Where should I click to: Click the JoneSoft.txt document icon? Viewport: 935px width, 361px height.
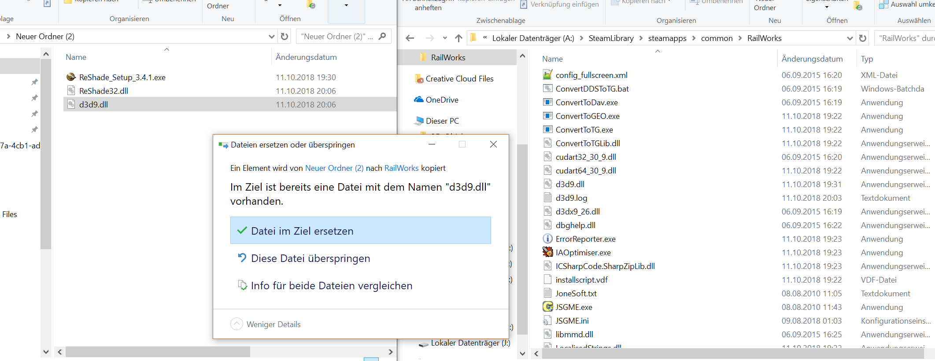[547, 293]
